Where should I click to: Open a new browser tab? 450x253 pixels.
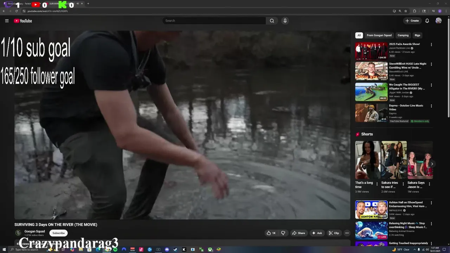88,4
